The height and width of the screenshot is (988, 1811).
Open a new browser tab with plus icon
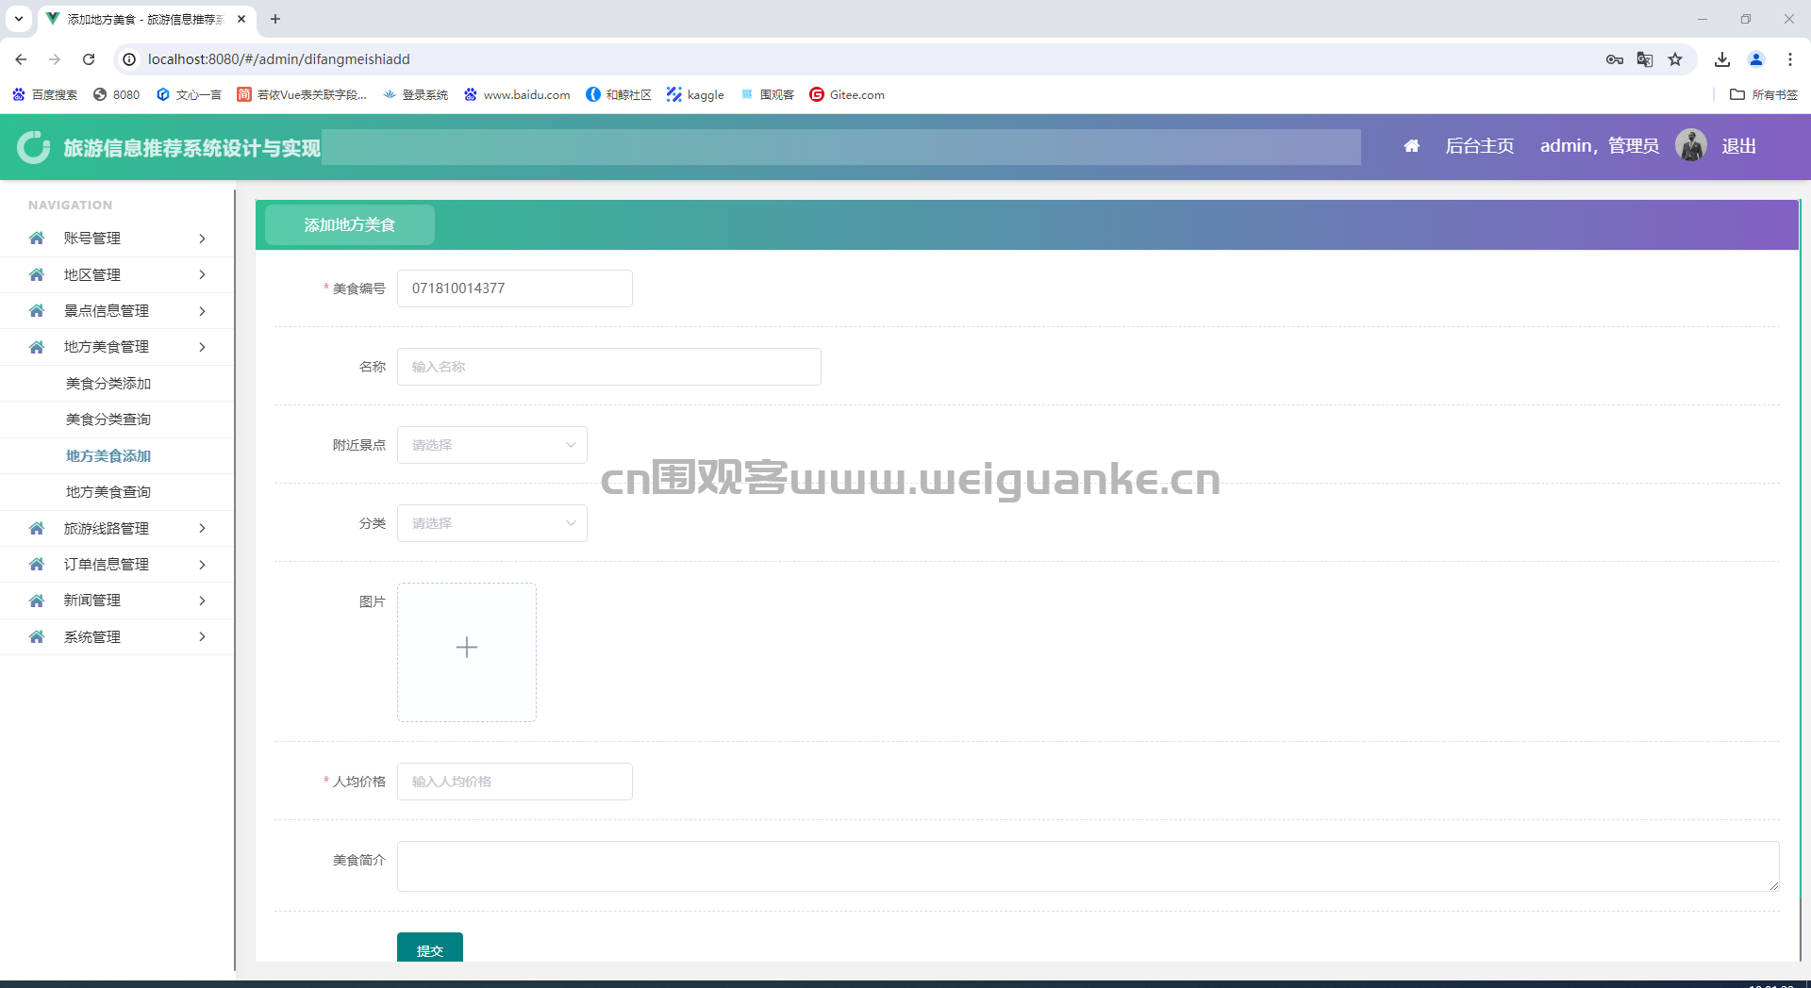pyautogui.click(x=275, y=19)
